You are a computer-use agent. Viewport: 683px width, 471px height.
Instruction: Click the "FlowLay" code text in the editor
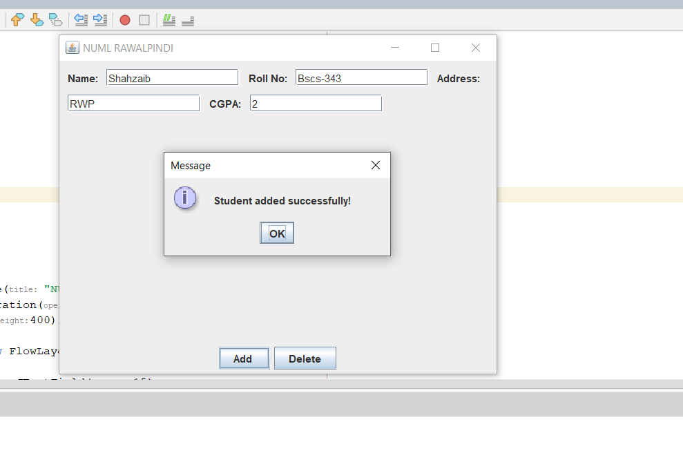coord(34,352)
